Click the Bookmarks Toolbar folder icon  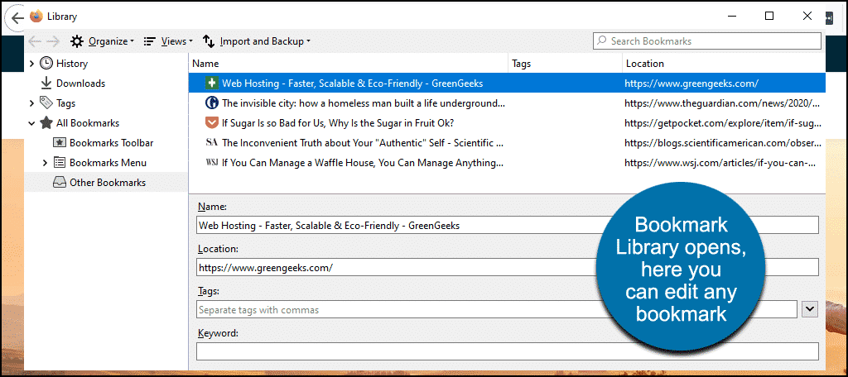(60, 142)
